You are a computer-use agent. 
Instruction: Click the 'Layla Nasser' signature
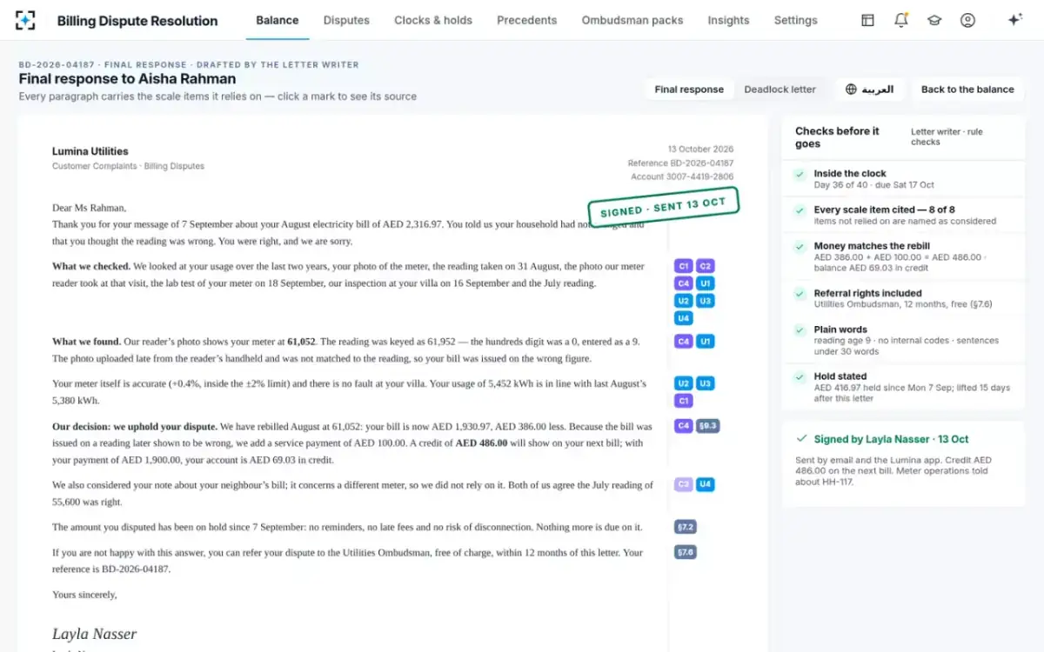[x=94, y=635]
